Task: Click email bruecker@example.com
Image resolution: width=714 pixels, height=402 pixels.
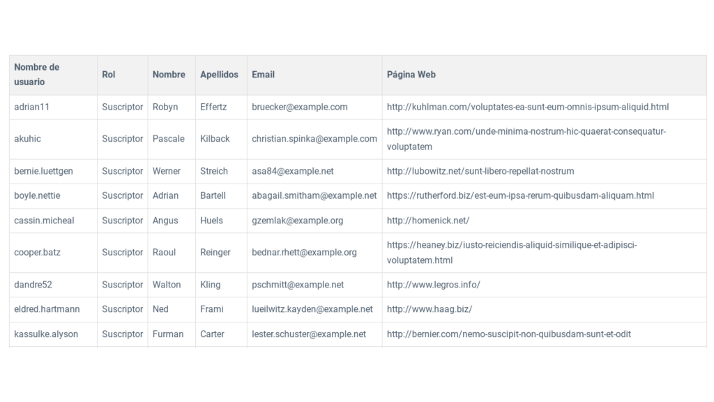Action: pyautogui.click(x=300, y=107)
